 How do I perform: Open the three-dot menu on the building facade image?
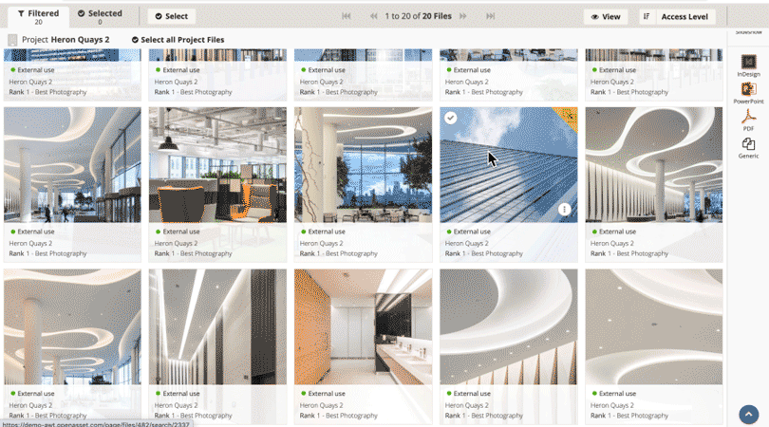coord(565,210)
